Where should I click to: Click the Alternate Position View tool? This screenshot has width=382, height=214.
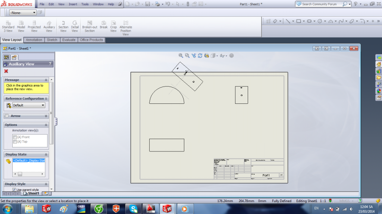click(126, 28)
